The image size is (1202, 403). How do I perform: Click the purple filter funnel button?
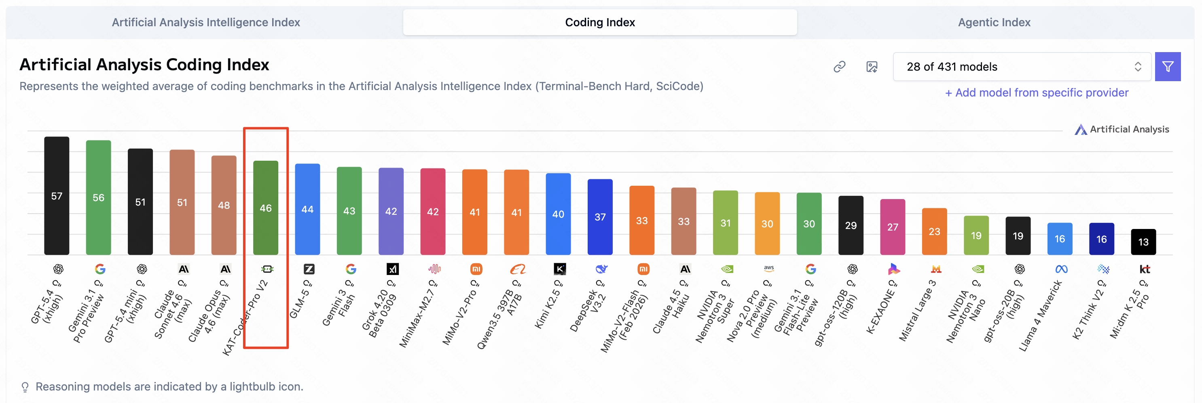(1167, 67)
